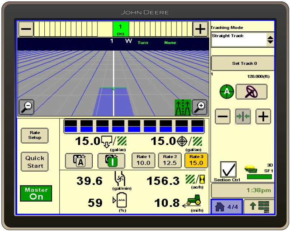291x232 pixels.
Task: Toggle the fifth (middle) boom section indicator
Action: tap(134, 126)
